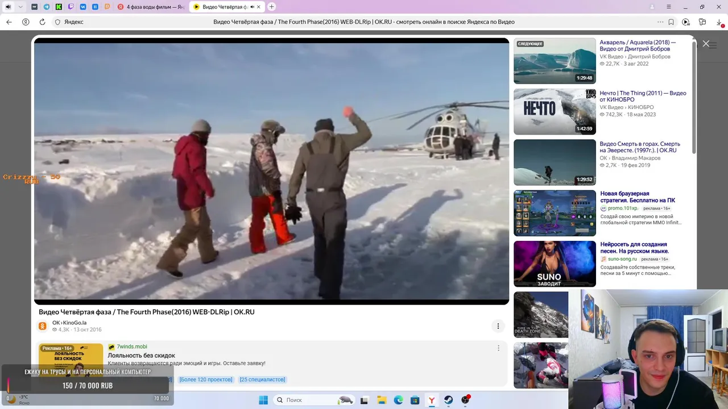Click the mute-sound speaker icon in tab bar
This screenshot has height=409, width=728.
(8, 7)
